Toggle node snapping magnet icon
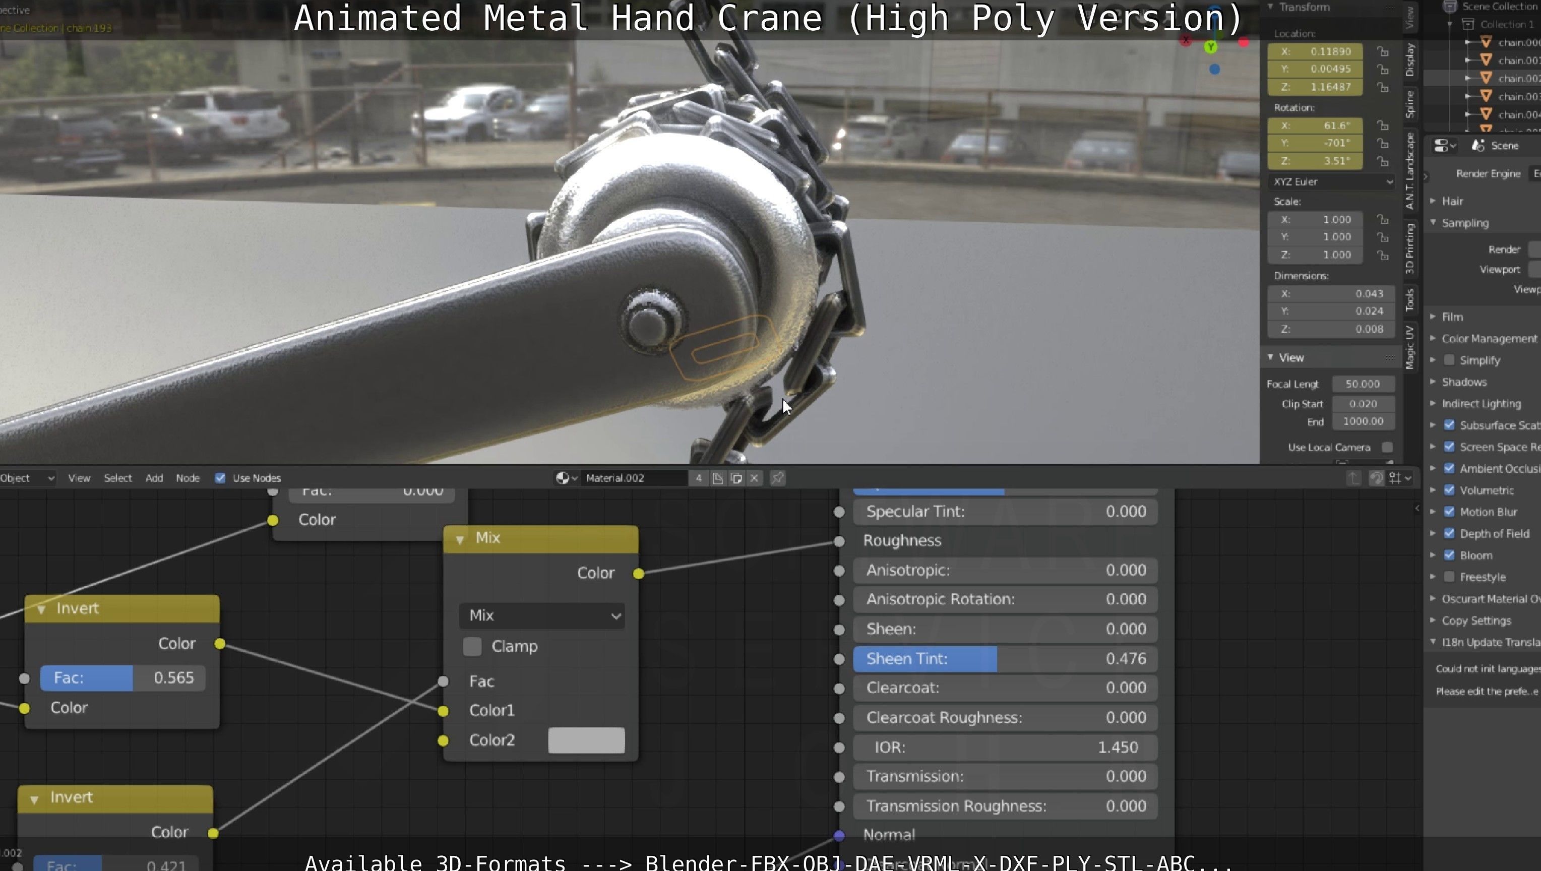The image size is (1541, 871). [x=1377, y=478]
